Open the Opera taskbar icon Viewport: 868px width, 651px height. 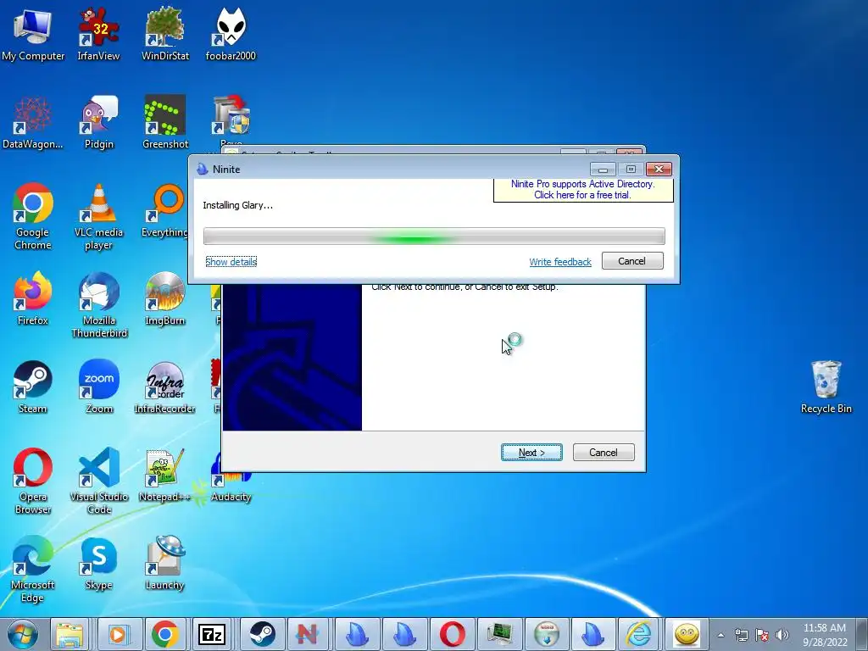click(453, 634)
